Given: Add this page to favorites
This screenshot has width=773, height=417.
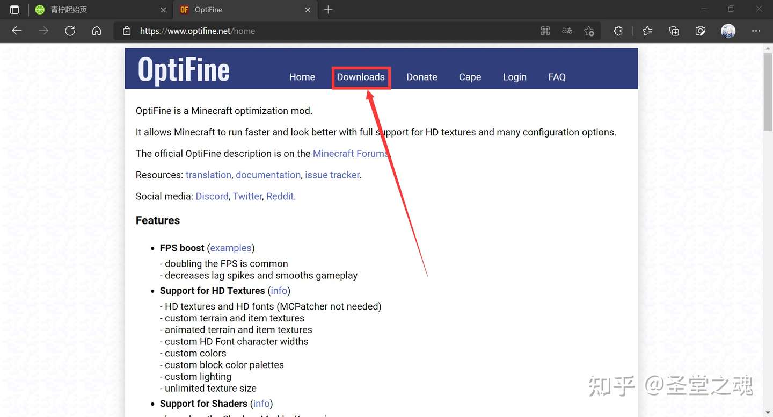Looking at the screenshot, I should click(x=589, y=31).
